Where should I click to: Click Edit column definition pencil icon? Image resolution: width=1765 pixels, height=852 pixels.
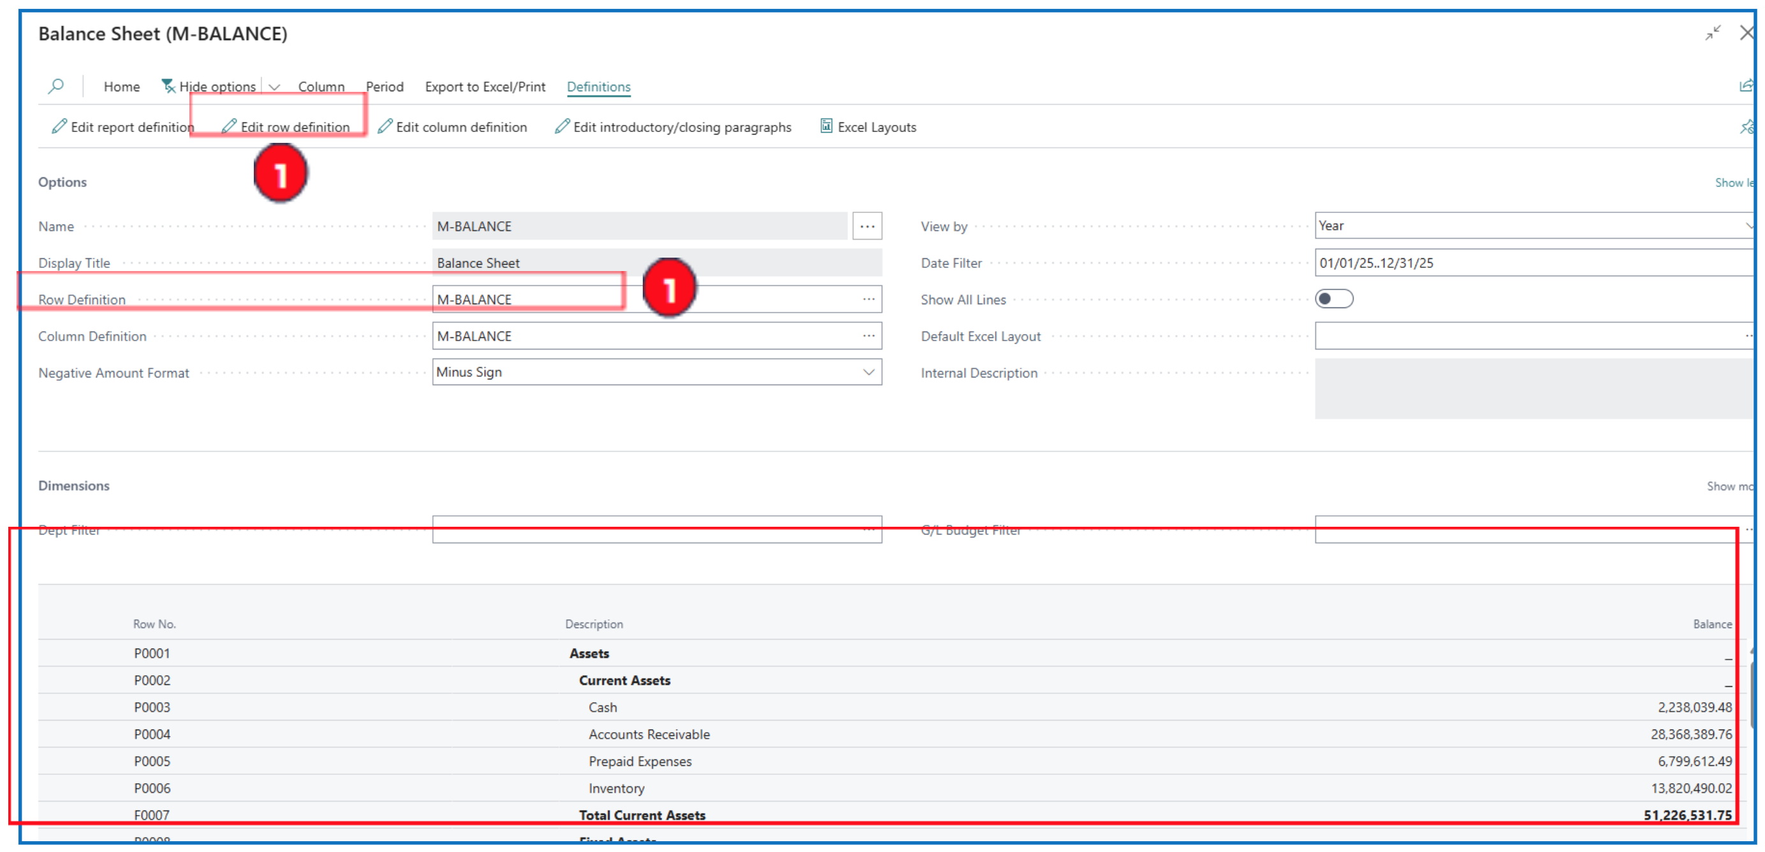[x=385, y=127]
